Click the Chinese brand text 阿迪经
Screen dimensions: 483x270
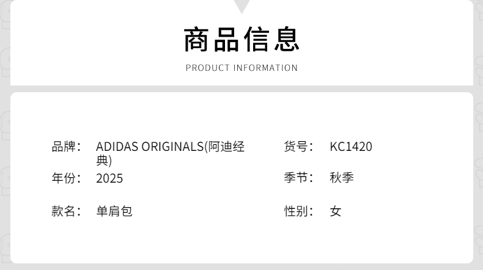[227, 147]
